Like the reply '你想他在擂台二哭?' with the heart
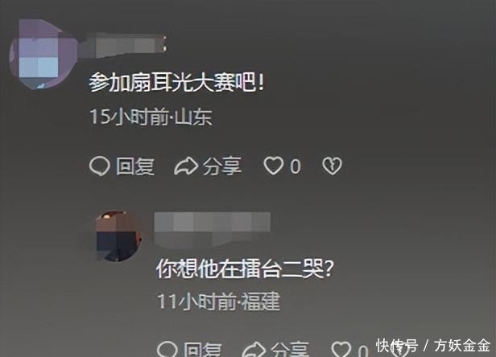 point(341,350)
